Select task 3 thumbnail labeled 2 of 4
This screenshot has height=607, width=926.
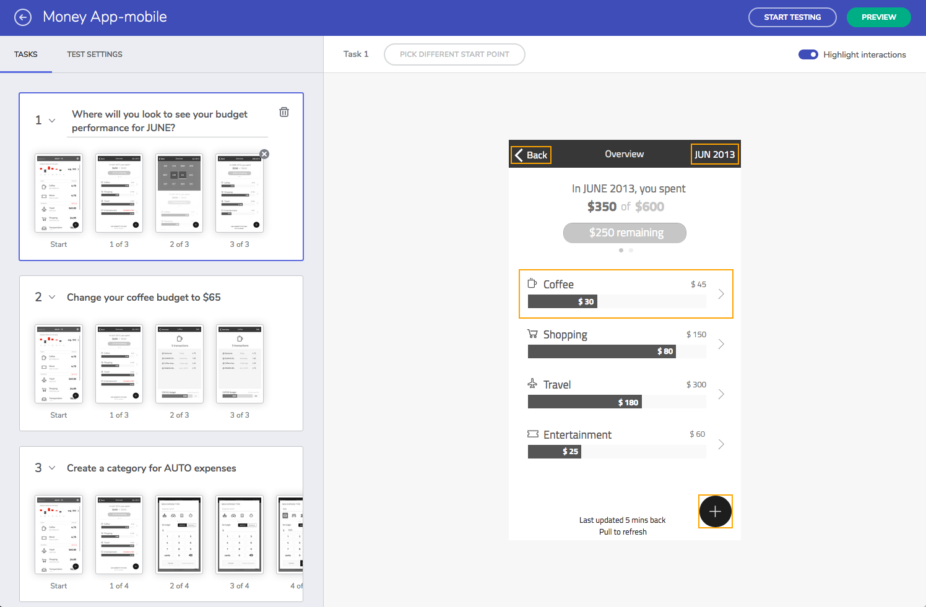coord(179,535)
